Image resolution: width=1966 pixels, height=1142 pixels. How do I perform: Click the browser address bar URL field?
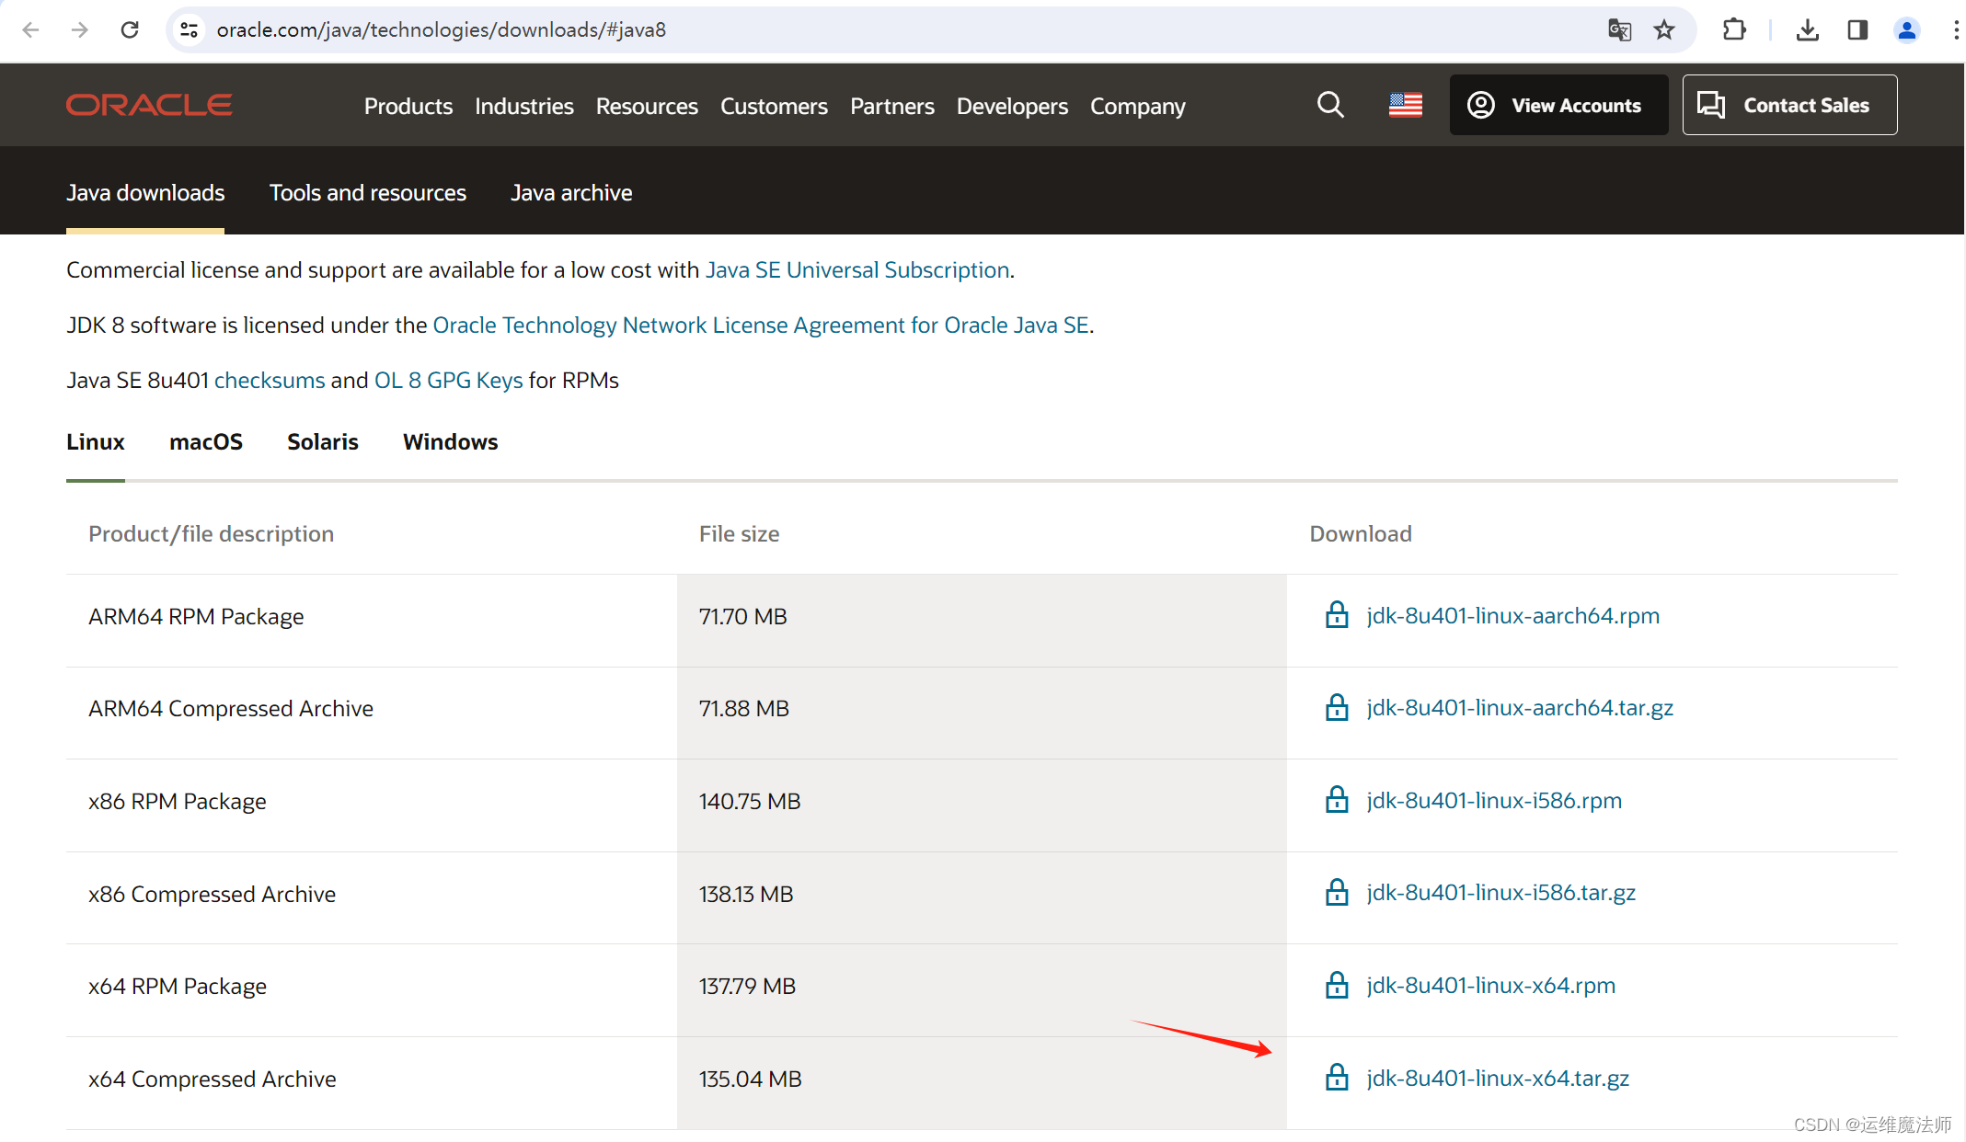tap(828, 29)
